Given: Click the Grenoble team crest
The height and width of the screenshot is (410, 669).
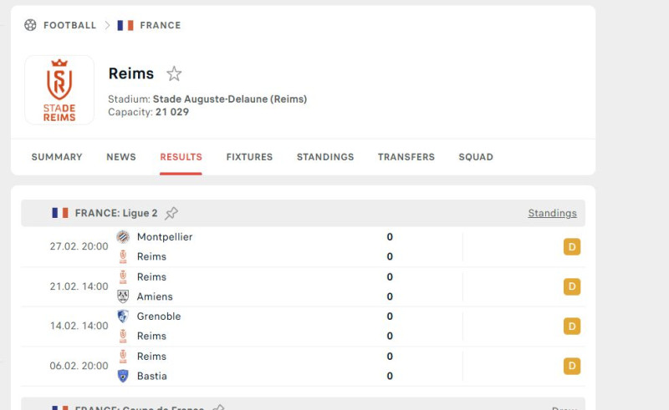Looking at the screenshot, I should point(123,316).
